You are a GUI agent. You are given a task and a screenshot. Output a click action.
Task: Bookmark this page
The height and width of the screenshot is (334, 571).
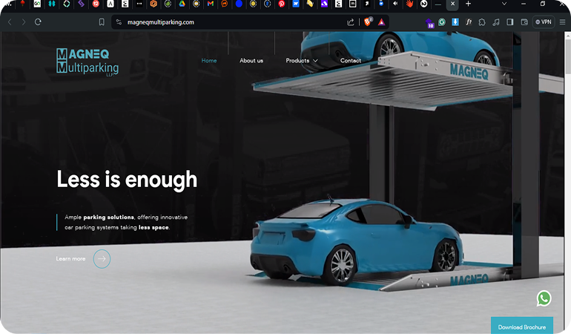click(x=102, y=22)
